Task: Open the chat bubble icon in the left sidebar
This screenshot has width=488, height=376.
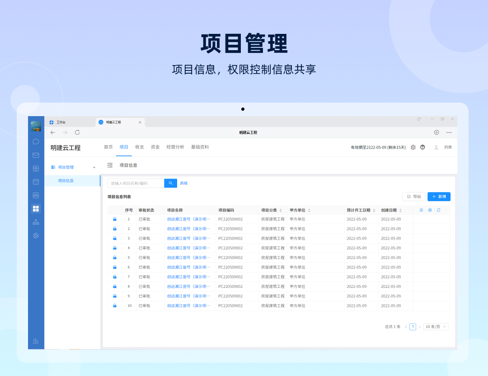Action: (36, 141)
